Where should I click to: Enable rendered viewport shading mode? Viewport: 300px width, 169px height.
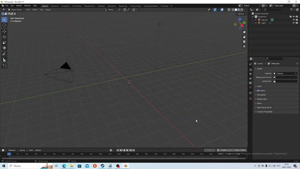(x=242, y=9)
